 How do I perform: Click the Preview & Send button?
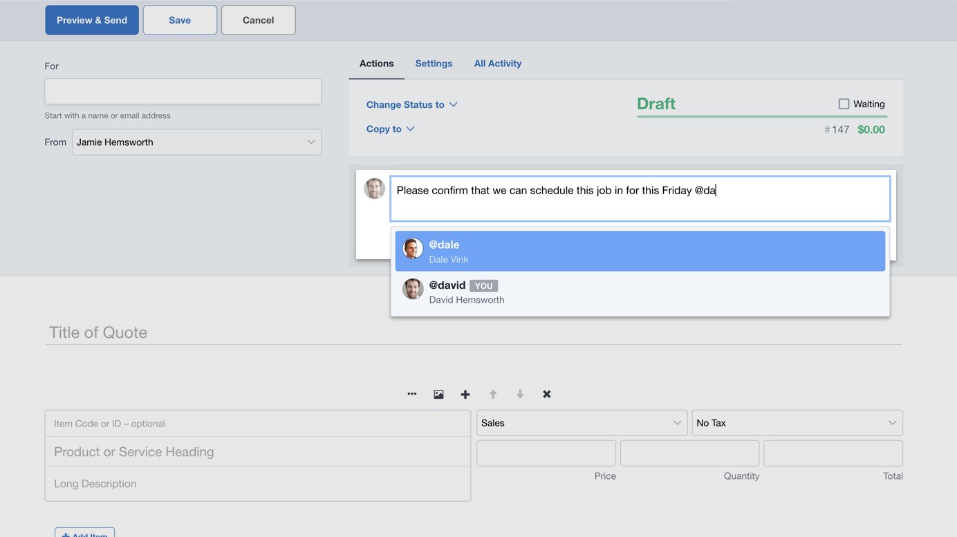tap(91, 19)
